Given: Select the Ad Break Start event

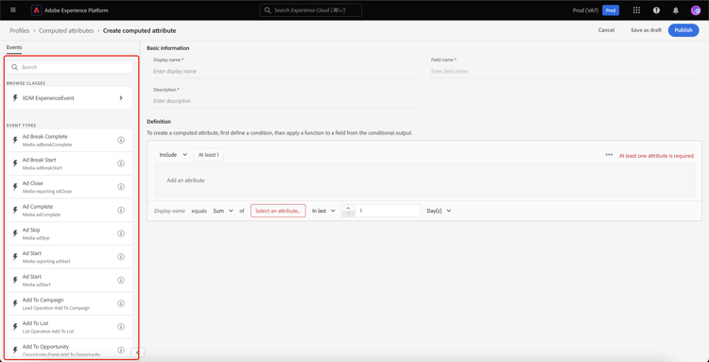Looking at the screenshot, I should tap(70, 164).
